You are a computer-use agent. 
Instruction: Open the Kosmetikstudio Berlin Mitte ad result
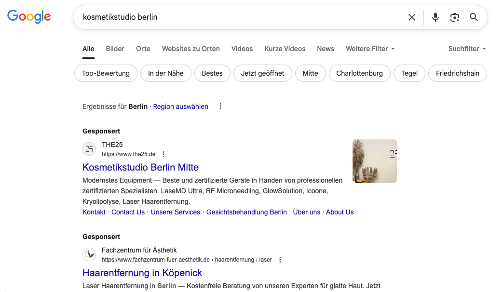tap(140, 167)
